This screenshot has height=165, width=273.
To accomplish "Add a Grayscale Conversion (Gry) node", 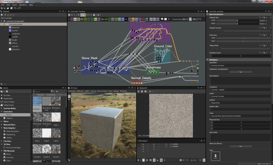I will 113,19.
